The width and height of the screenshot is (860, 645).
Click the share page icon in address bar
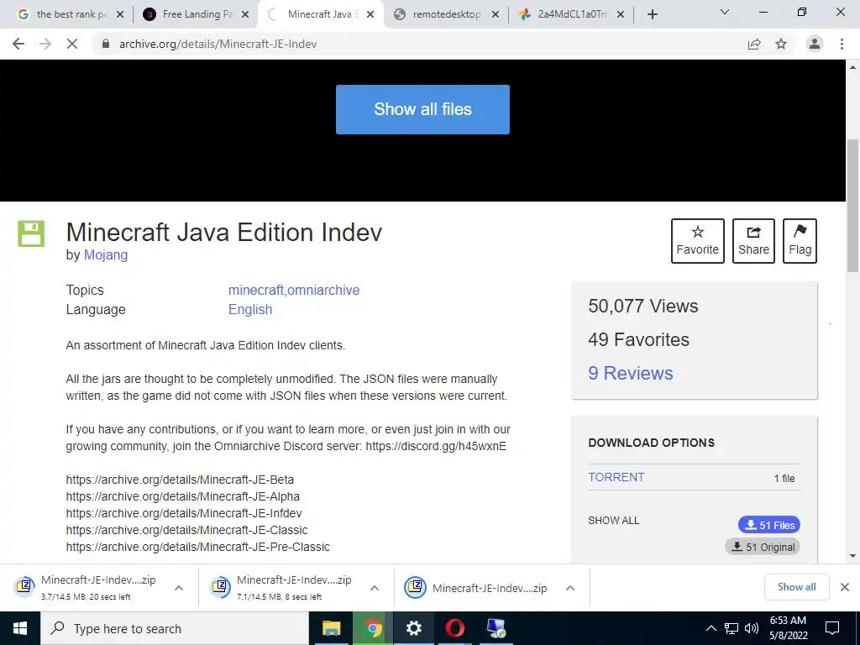point(754,44)
